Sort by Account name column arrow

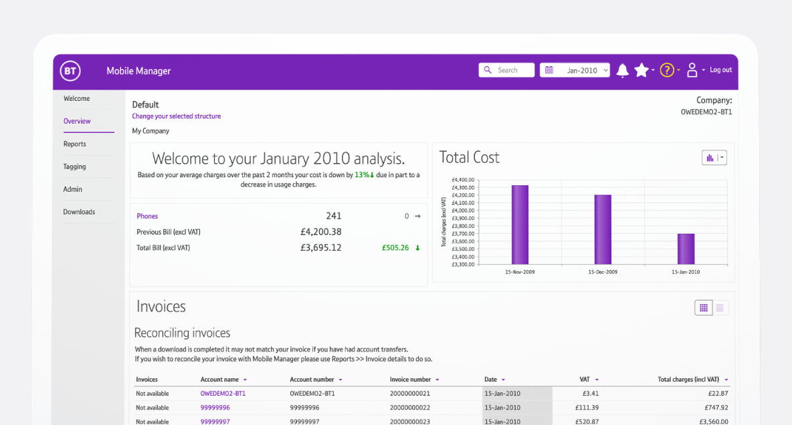pyautogui.click(x=245, y=380)
